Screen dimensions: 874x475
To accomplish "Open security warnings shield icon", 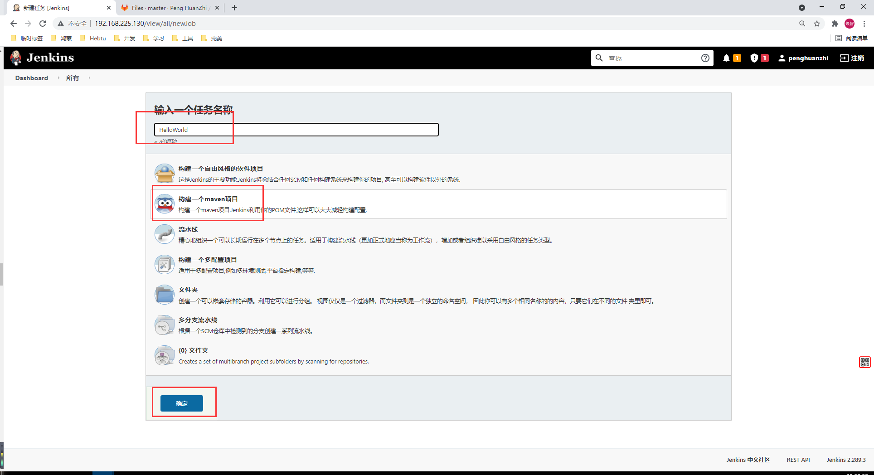I will pyautogui.click(x=754, y=58).
